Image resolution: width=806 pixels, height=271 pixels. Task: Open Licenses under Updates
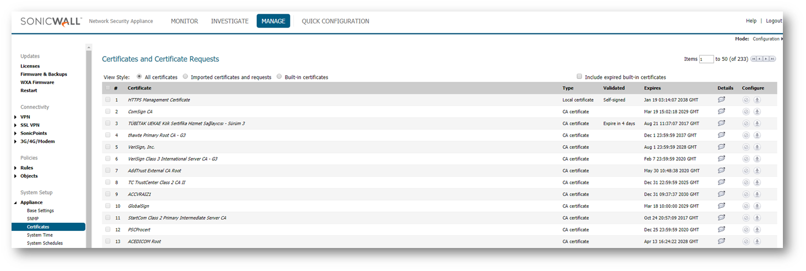pyautogui.click(x=30, y=66)
